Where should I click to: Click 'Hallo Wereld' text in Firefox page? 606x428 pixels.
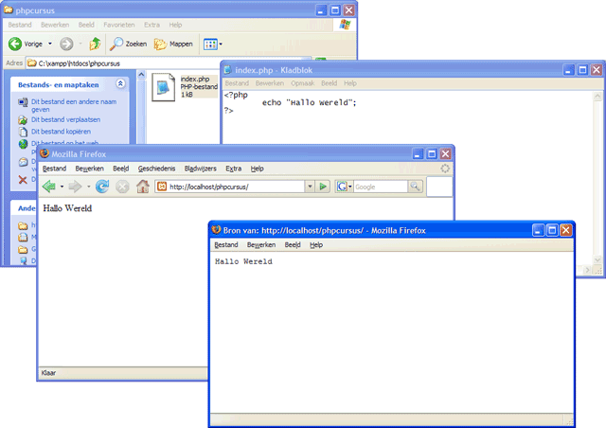click(x=67, y=208)
